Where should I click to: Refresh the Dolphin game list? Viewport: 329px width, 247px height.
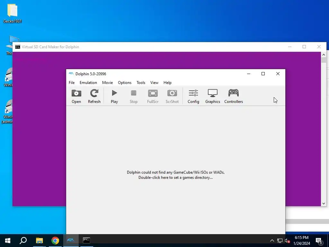point(94,96)
